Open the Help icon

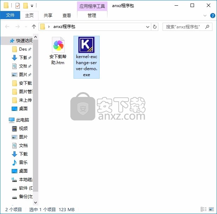tap(212, 15)
